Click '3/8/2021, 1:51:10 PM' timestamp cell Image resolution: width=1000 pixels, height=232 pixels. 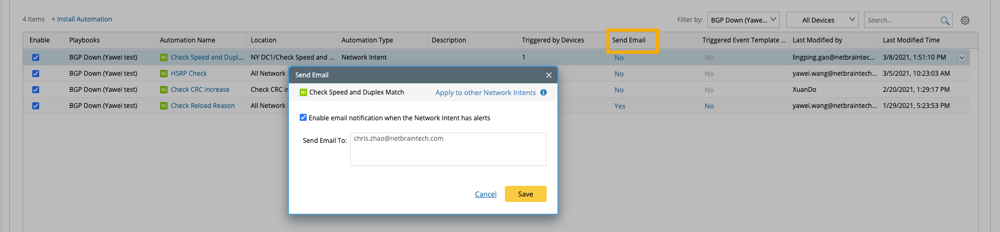tap(915, 57)
